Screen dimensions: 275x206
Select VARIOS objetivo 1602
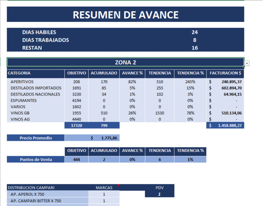[77, 107]
